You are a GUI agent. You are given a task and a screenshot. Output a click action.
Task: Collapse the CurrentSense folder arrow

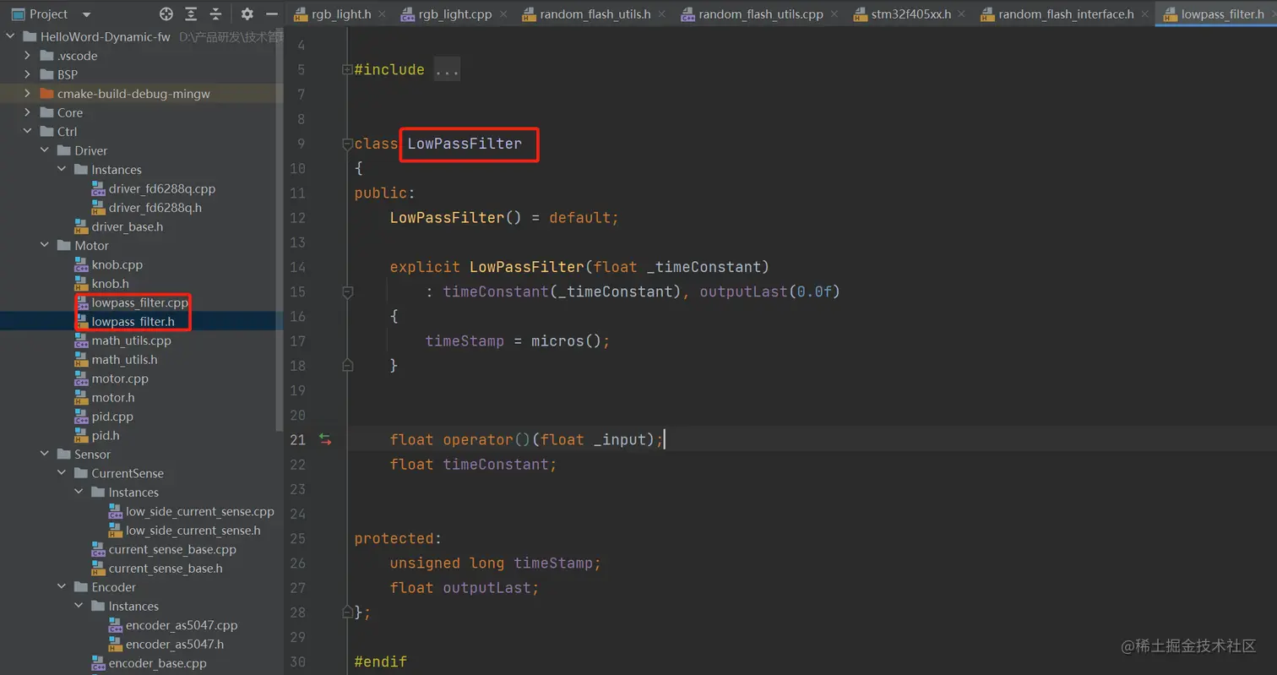click(62, 474)
